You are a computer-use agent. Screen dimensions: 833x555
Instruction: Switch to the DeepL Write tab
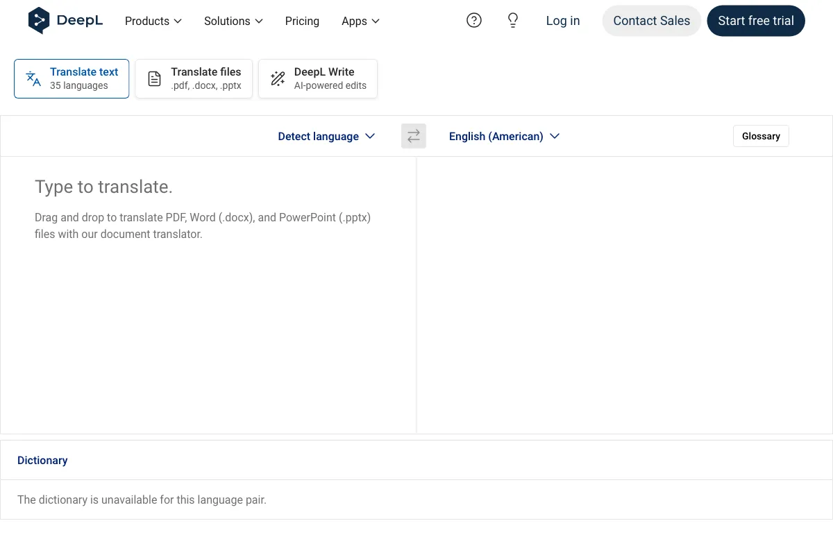[317, 78]
